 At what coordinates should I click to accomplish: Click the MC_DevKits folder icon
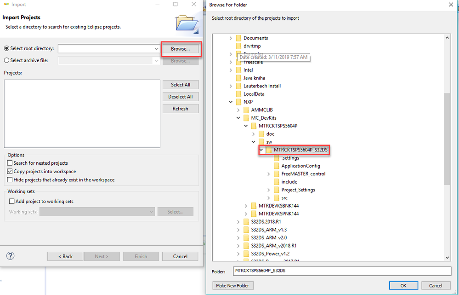[246, 118]
